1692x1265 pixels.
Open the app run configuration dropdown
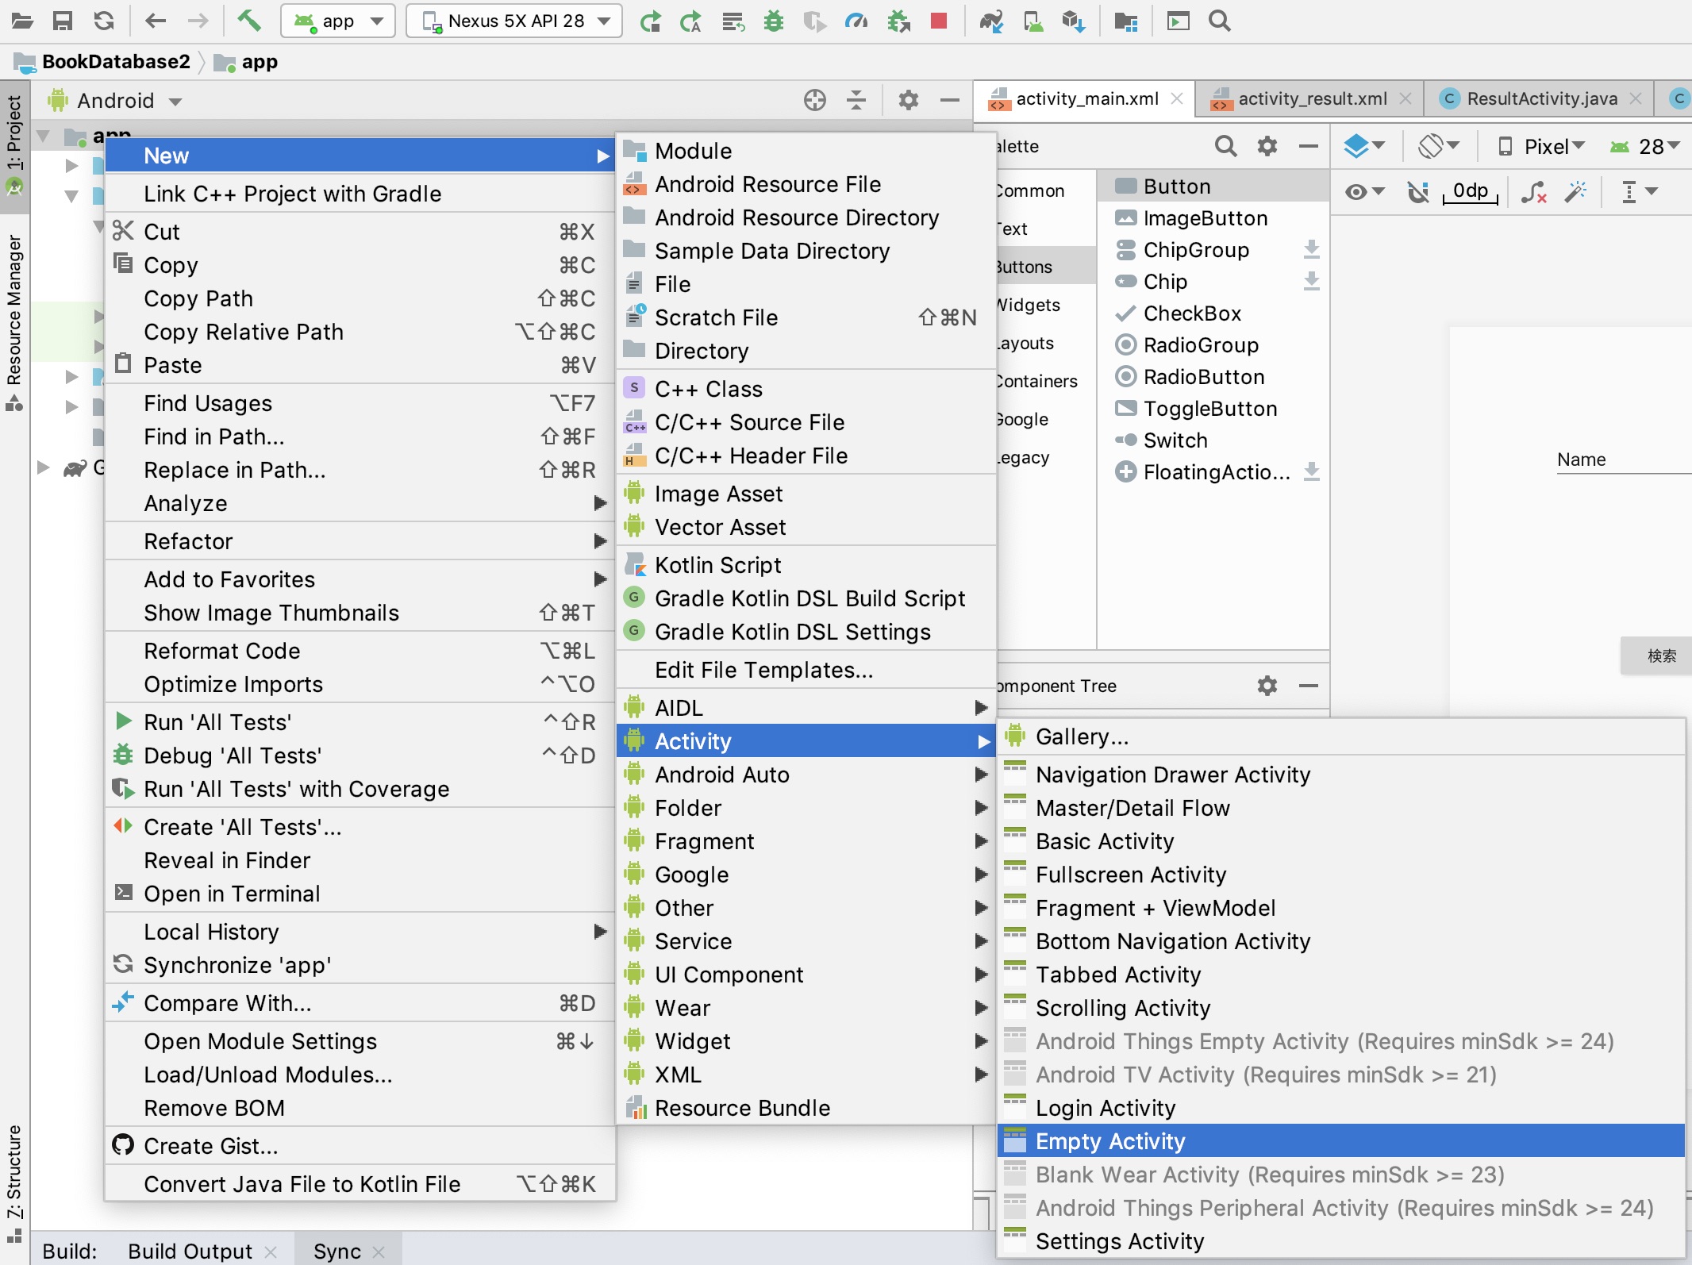tap(338, 21)
